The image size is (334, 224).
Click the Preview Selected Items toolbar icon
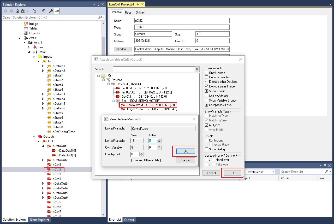(57, 11)
